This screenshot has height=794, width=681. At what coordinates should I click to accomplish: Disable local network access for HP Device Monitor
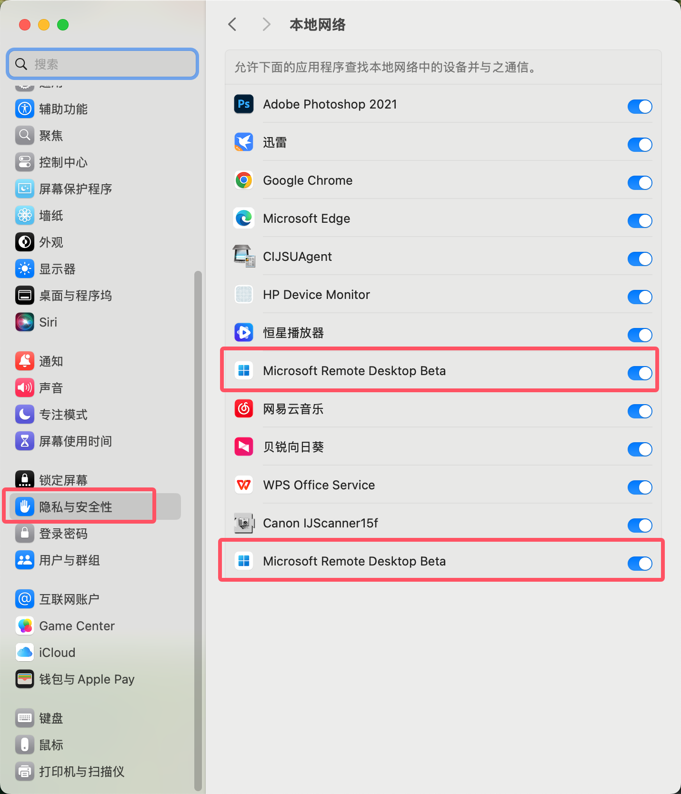(x=640, y=297)
